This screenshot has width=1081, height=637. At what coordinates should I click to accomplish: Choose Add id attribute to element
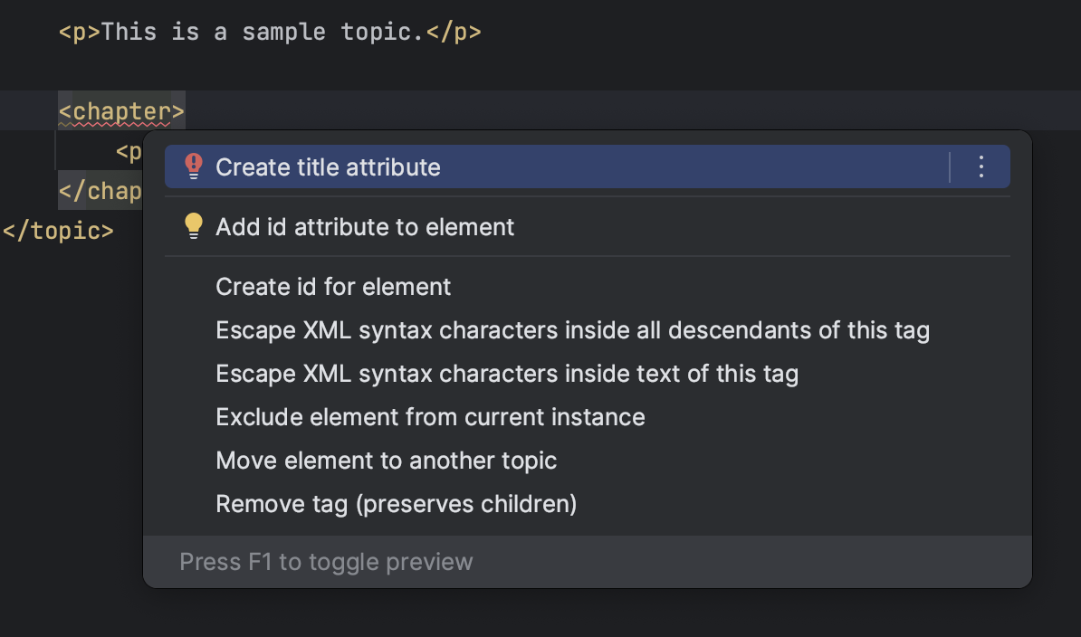pyautogui.click(x=365, y=227)
